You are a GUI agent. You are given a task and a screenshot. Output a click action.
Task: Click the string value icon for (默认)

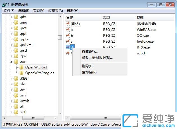pos(68,24)
